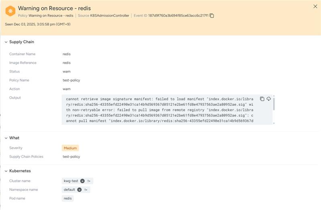The image size is (321, 210).
Task: Click the redis pod name chip
Action: tap(67, 198)
